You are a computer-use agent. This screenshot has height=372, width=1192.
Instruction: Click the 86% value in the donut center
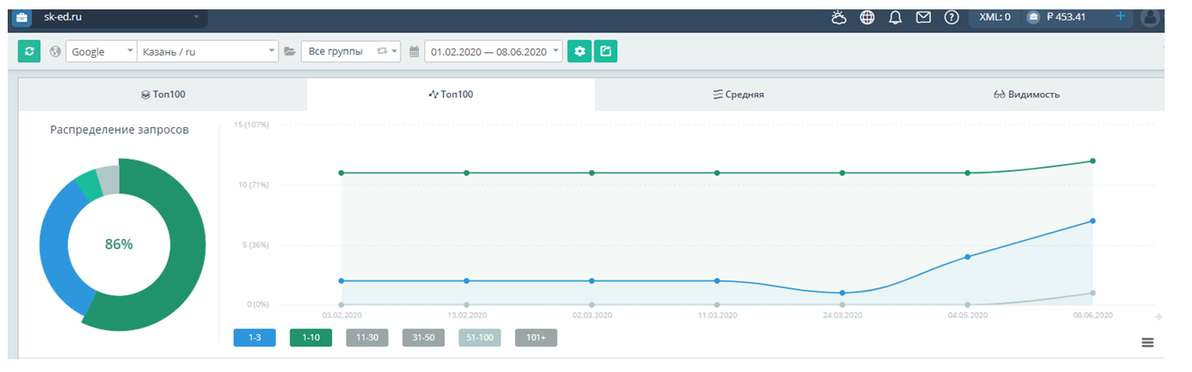click(x=119, y=244)
